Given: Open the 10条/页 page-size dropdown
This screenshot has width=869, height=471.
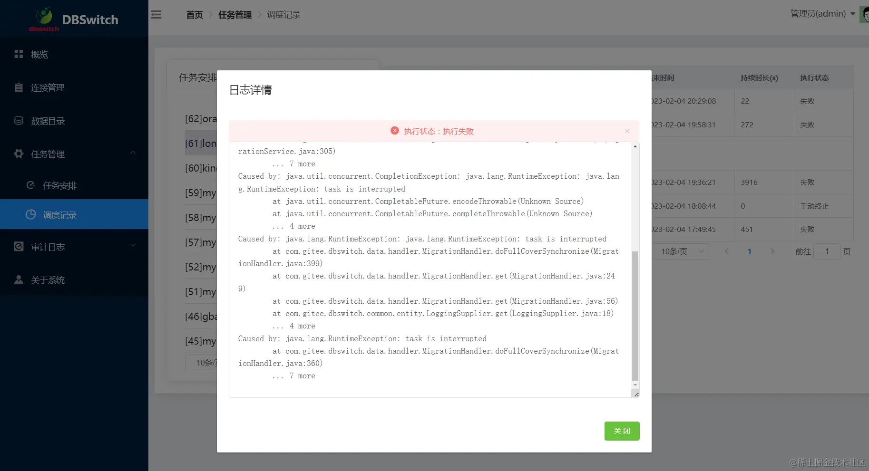Looking at the screenshot, I should tap(680, 251).
